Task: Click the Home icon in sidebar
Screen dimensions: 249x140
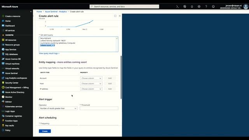Action: (3, 21)
